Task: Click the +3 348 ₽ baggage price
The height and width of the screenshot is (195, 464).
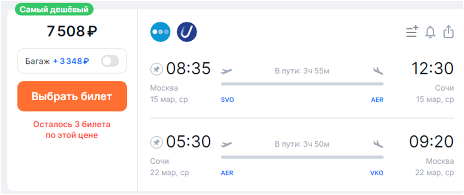Action: pyautogui.click(x=71, y=61)
